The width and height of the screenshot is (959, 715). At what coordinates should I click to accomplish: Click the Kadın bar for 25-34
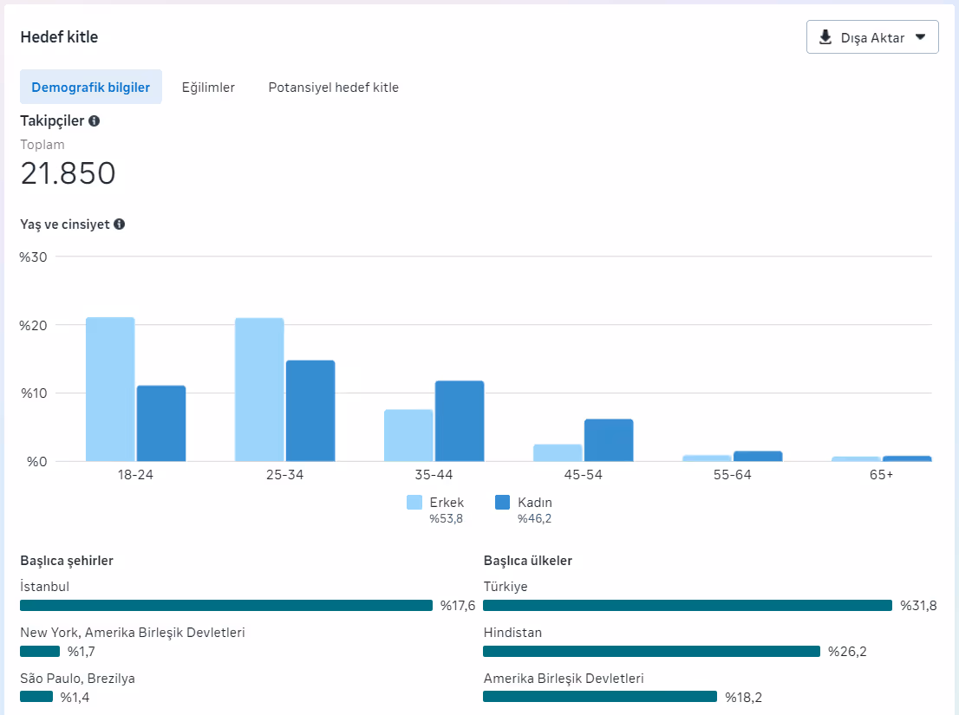coord(310,411)
